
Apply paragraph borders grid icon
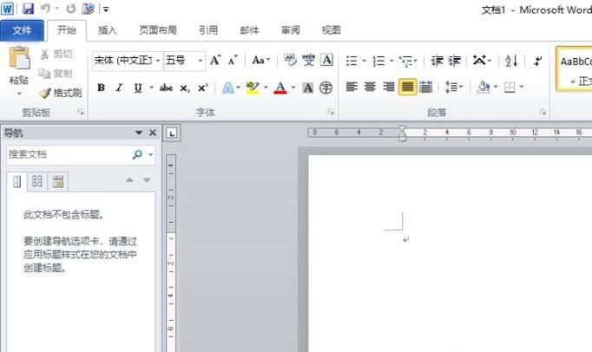510,88
